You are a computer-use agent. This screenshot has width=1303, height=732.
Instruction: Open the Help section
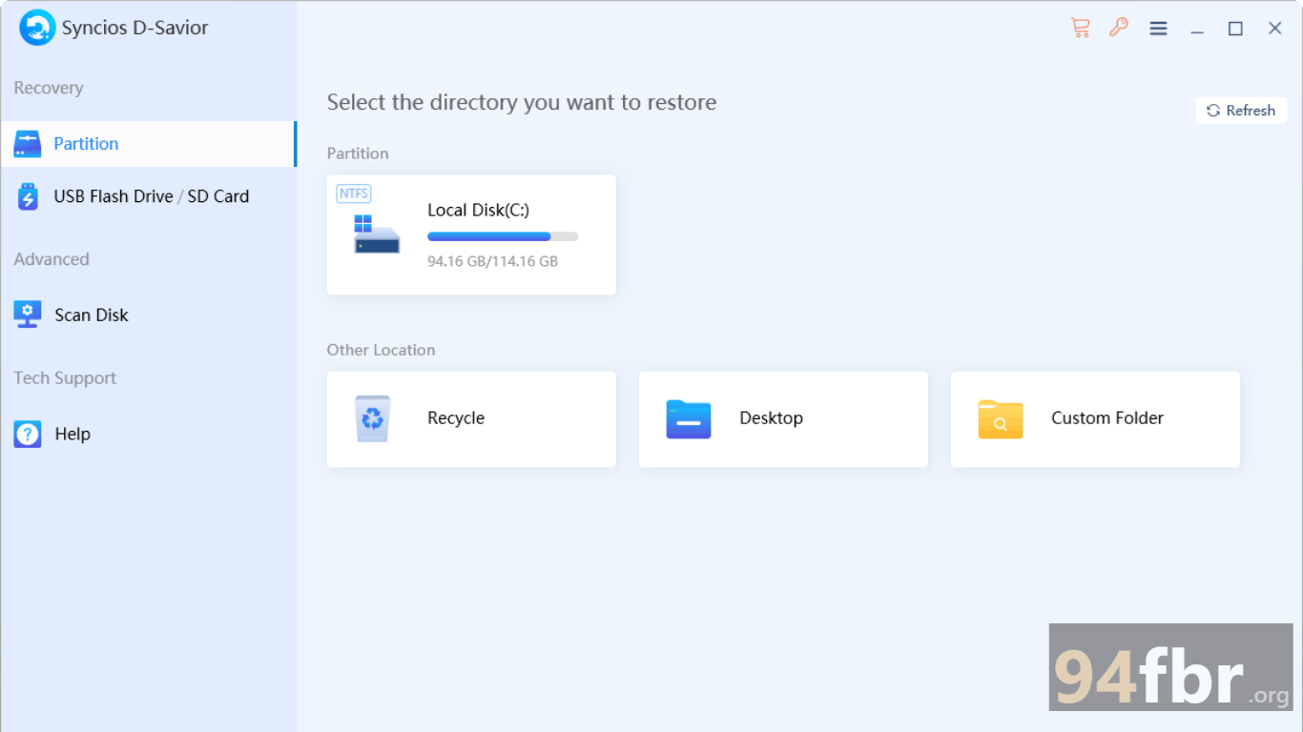point(149,434)
